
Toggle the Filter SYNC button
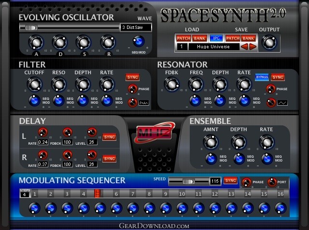click(x=133, y=77)
